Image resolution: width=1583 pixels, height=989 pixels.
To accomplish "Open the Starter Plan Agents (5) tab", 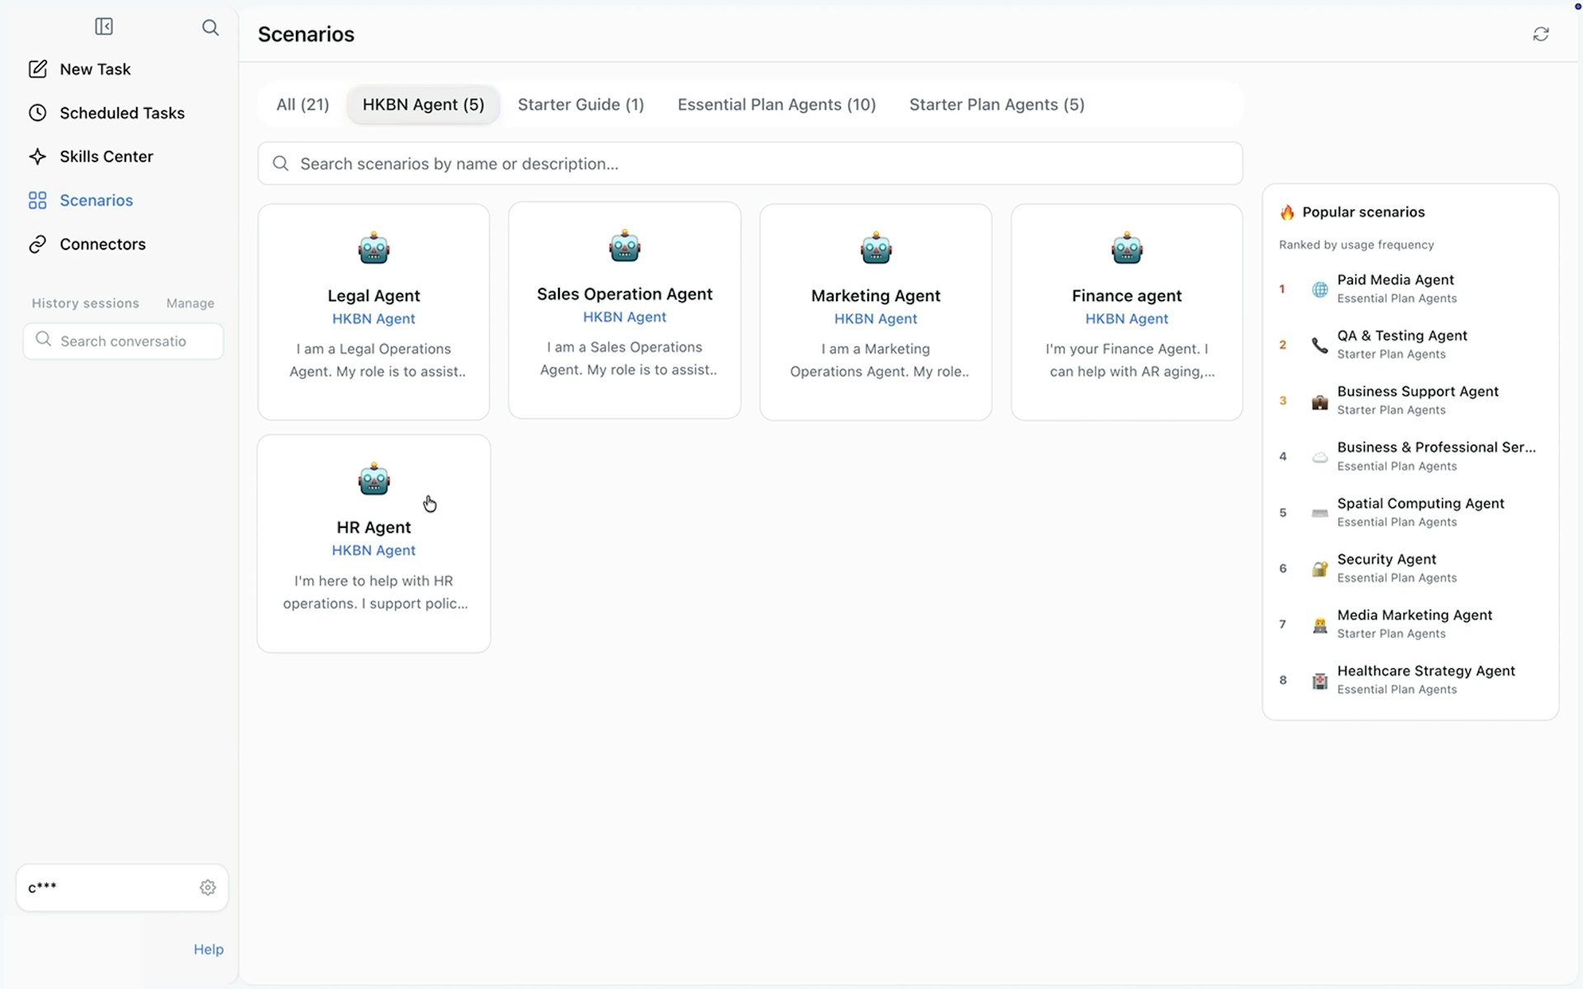I will [x=997, y=105].
